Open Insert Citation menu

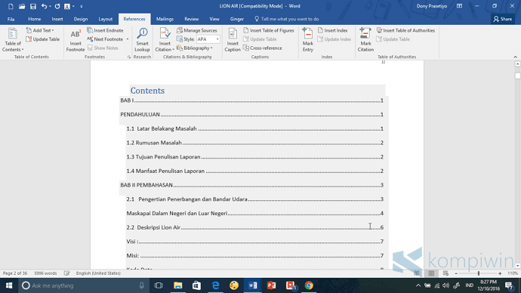(165, 40)
